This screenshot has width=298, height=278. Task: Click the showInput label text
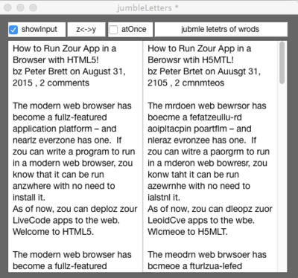coord(39,29)
